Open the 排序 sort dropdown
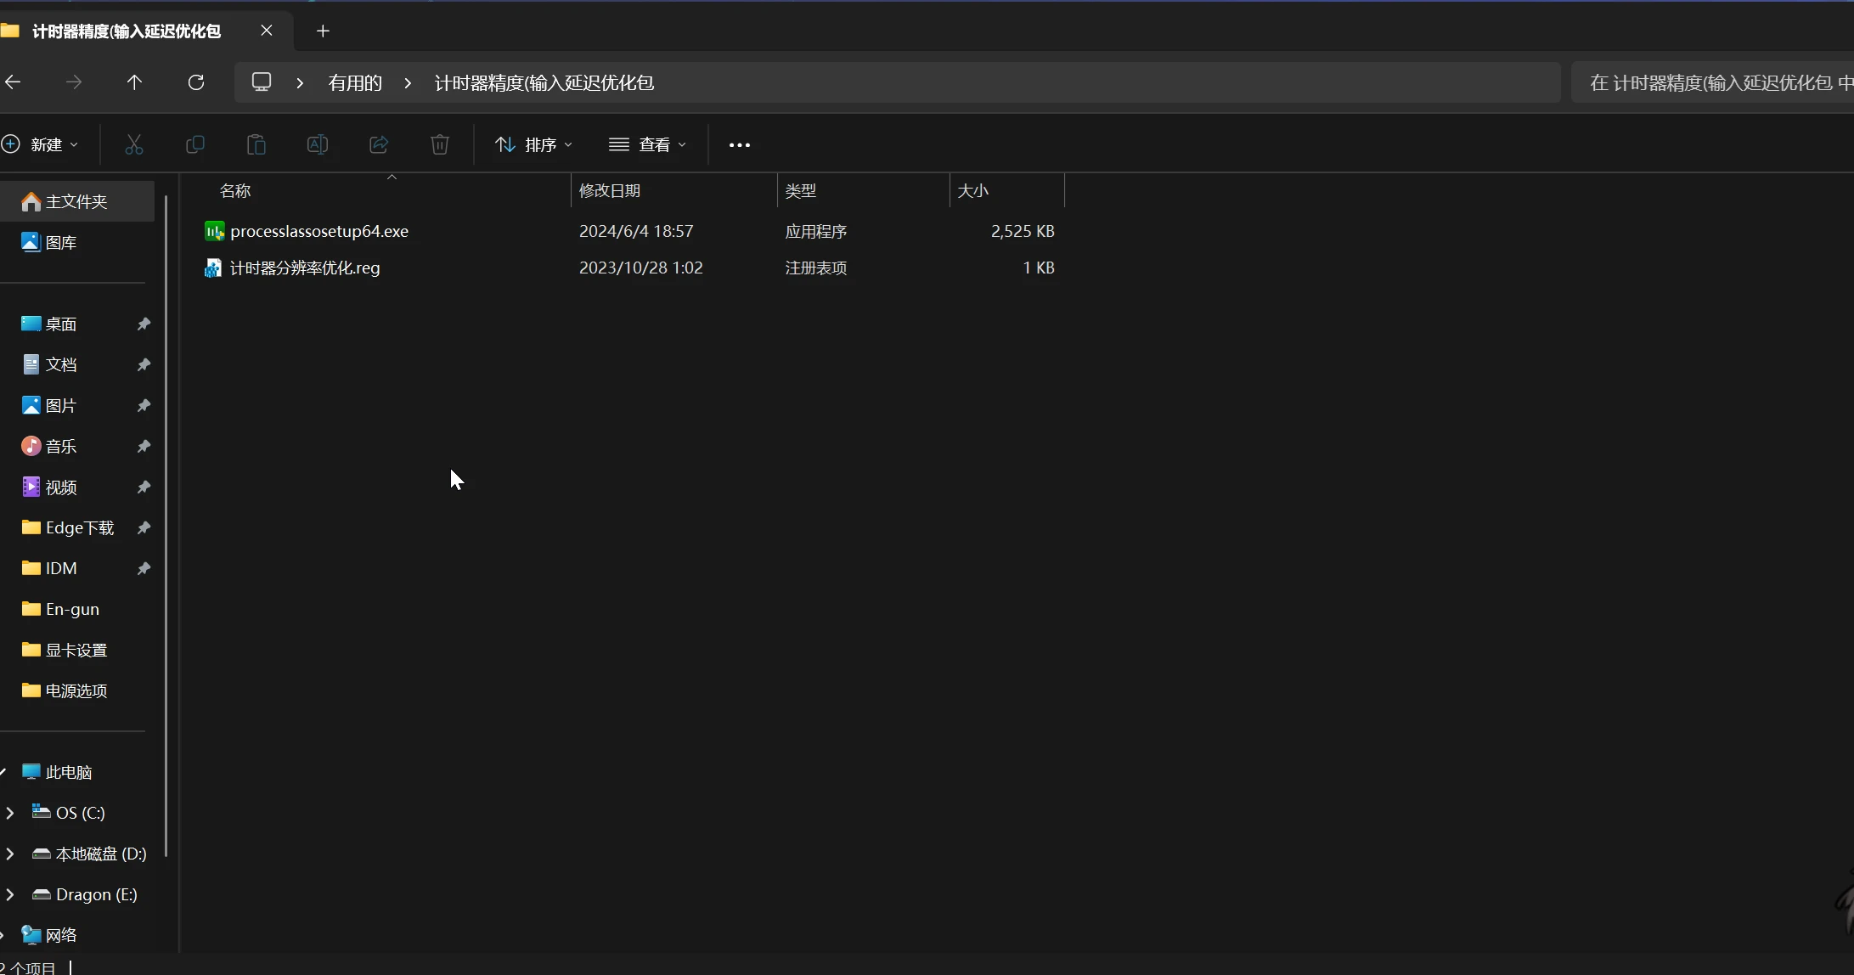Viewport: 1854px width, 975px height. [x=534, y=144]
